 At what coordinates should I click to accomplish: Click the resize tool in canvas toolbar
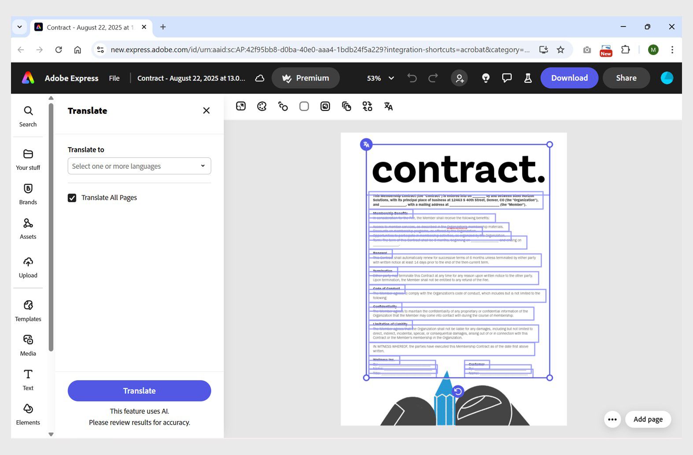point(241,106)
